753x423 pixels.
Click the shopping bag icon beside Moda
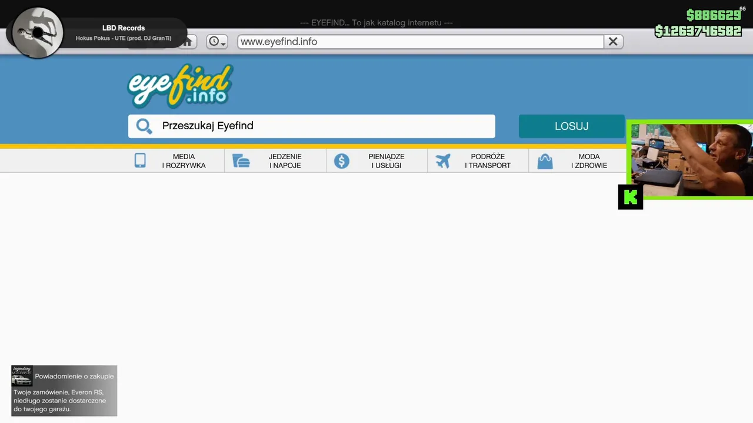(x=545, y=161)
